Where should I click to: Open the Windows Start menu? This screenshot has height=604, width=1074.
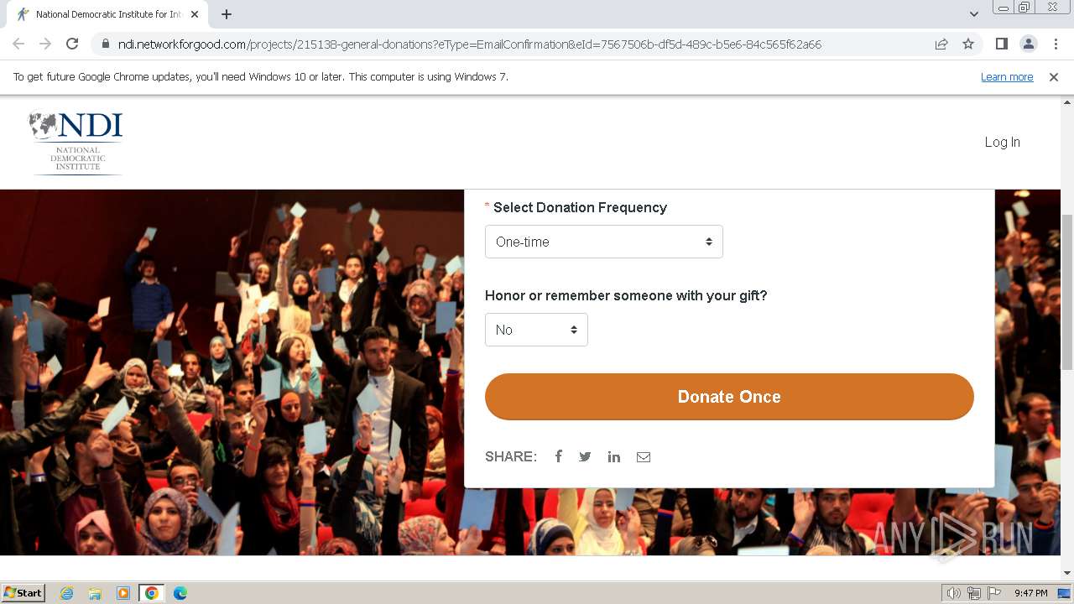23,592
